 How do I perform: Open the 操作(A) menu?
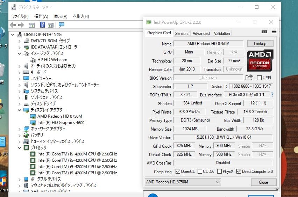(x=41, y=16)
